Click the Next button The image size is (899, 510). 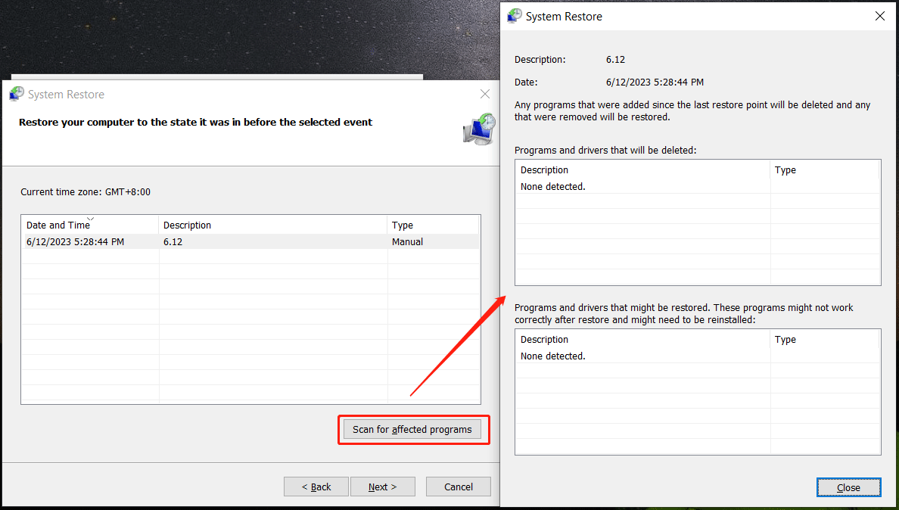point(382,487)
